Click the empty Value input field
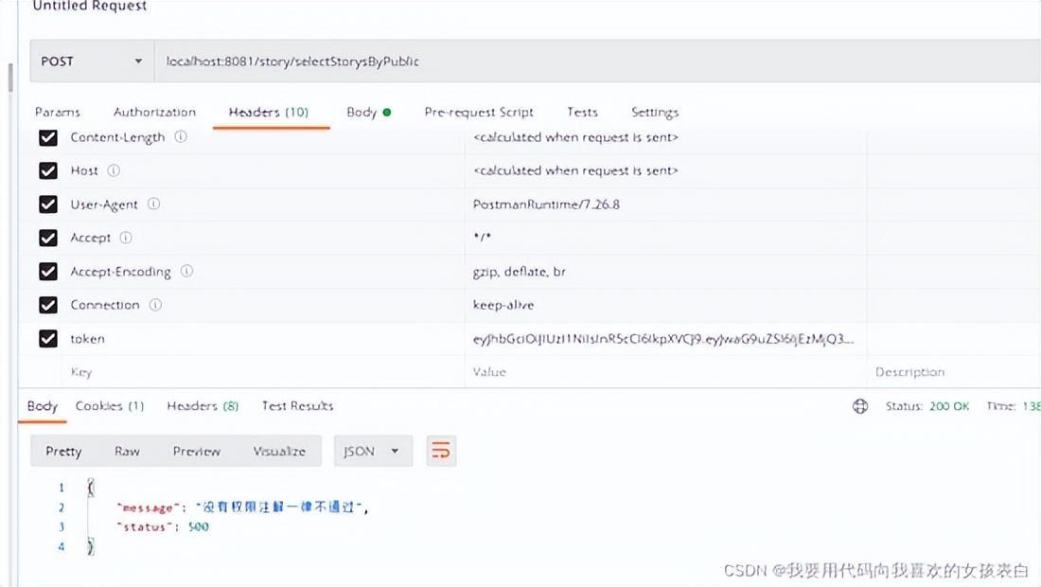The width and height of the screenshot is (1041, 587). (x=666, y=372)
